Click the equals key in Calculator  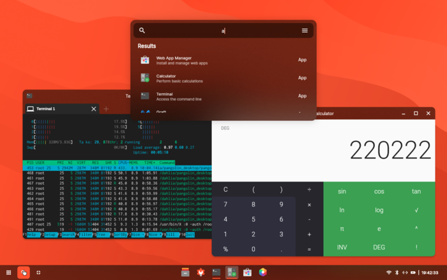309,249
